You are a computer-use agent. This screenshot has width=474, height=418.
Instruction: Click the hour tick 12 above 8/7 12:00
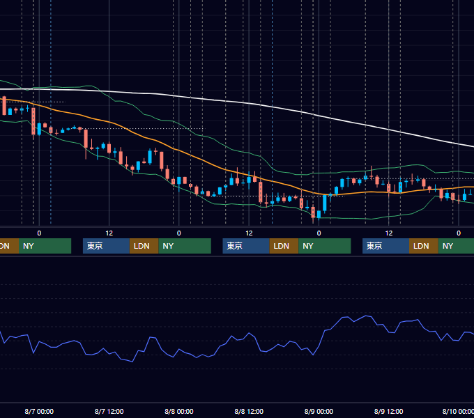pos(109,233)
